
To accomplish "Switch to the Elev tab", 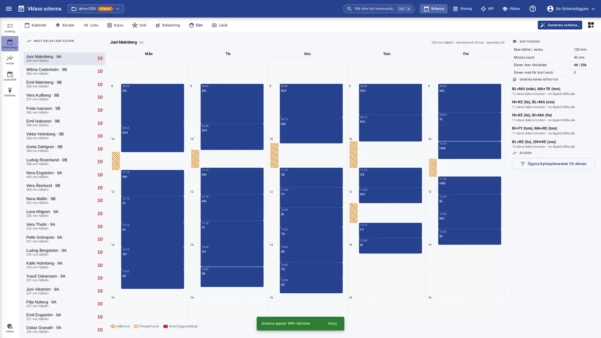I will 196,25.
